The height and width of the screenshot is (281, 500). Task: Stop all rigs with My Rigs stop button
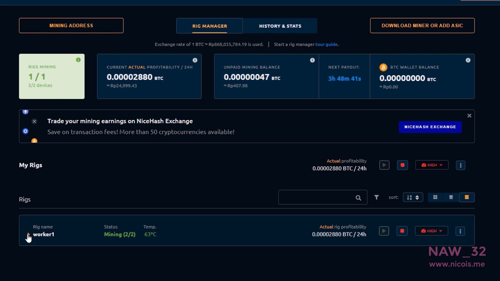coord(402,165)
